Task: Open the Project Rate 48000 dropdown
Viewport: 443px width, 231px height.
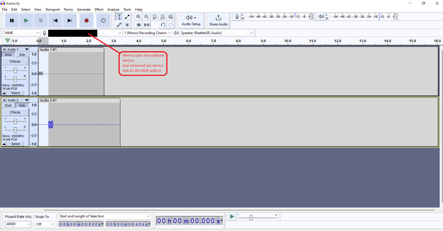Action: pyautogui.click(x=18, y=224)
